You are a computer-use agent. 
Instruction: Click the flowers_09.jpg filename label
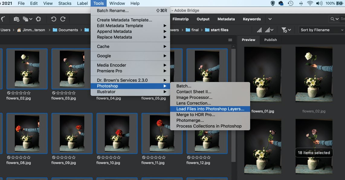63,163
